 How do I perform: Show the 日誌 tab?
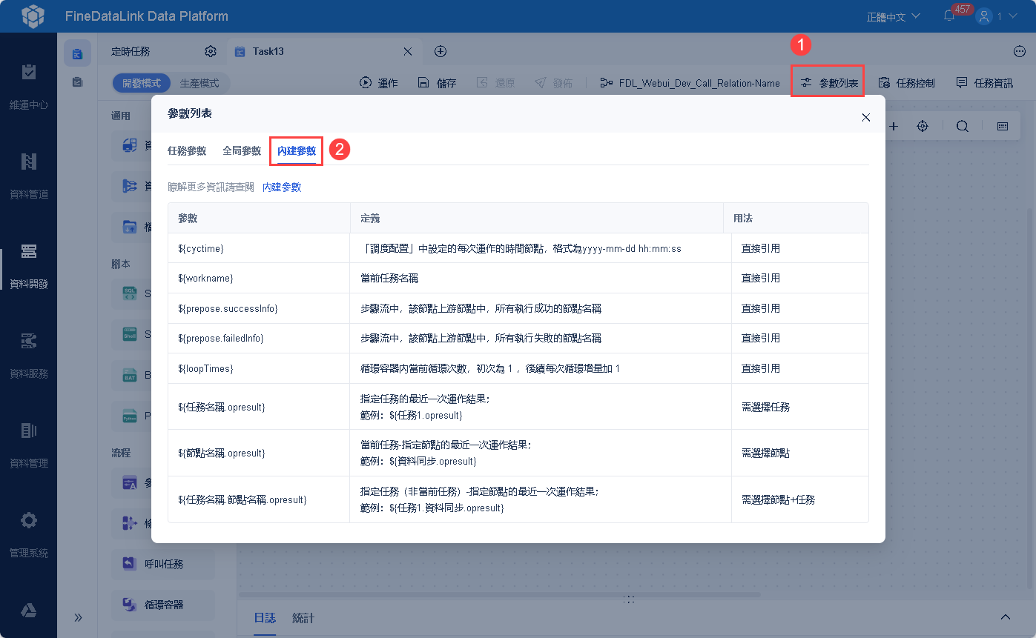click(265, 618)
